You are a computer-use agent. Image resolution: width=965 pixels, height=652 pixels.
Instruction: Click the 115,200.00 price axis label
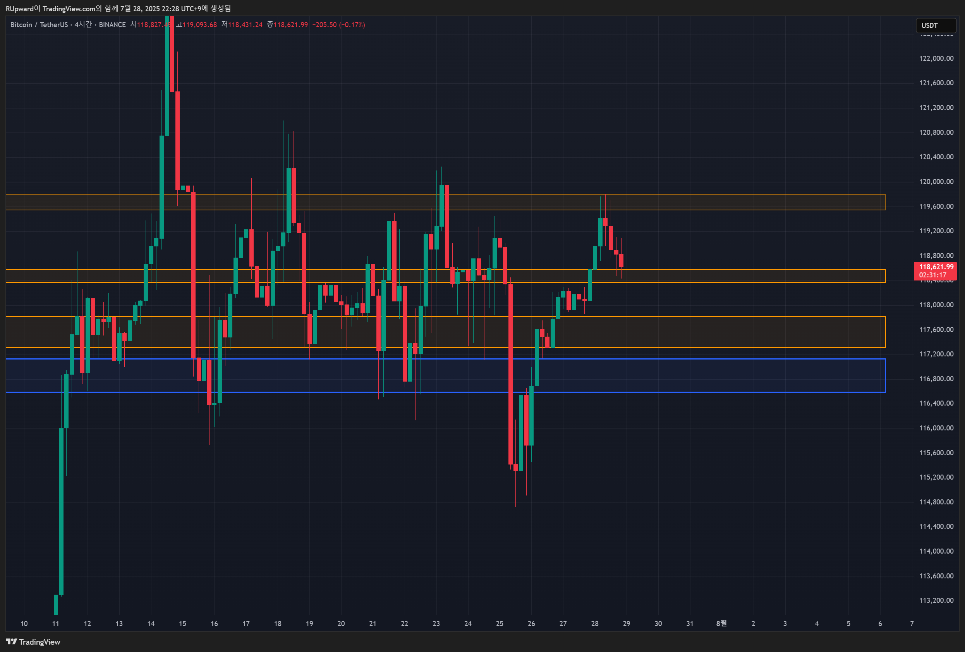tap(936, 477)
